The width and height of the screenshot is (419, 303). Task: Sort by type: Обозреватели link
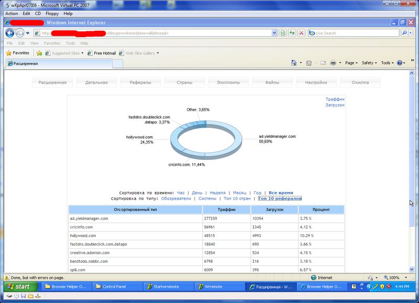click(176, 199)
